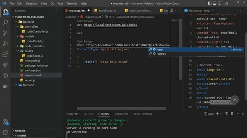Open the Accounts icon in activity bar
Image resolution: width=247 pixels, height=138 pixels.
coord(5,122)
